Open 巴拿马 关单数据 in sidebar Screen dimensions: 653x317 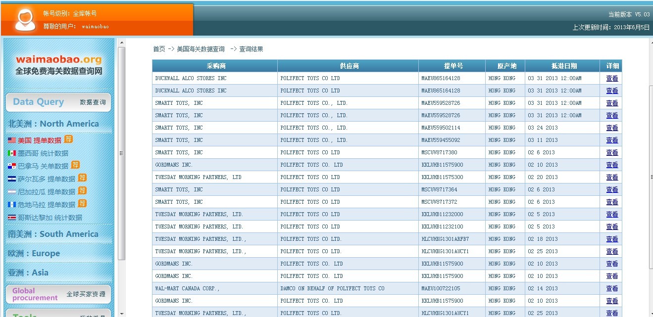click(43, 166)
